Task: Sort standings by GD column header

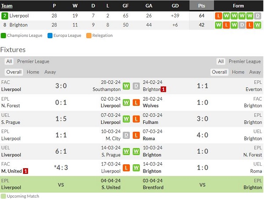Action: (175, 6)
